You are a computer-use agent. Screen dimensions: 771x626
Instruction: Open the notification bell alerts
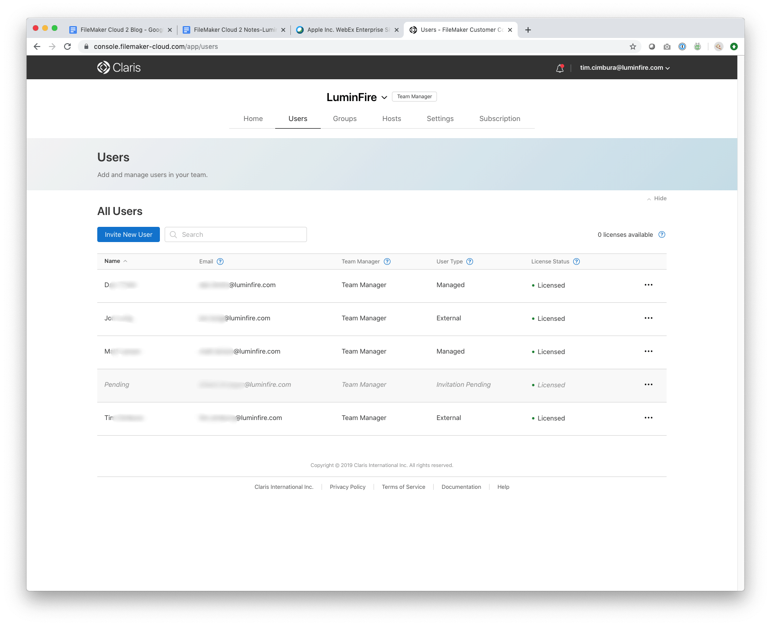(559, 68)
